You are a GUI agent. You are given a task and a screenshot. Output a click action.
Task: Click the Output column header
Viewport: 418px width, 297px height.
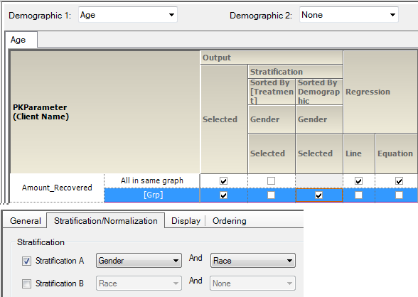click(272, 58)
